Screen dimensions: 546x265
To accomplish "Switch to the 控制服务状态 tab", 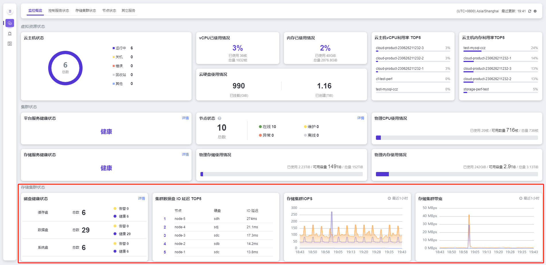I will click(x=59, y=11).
